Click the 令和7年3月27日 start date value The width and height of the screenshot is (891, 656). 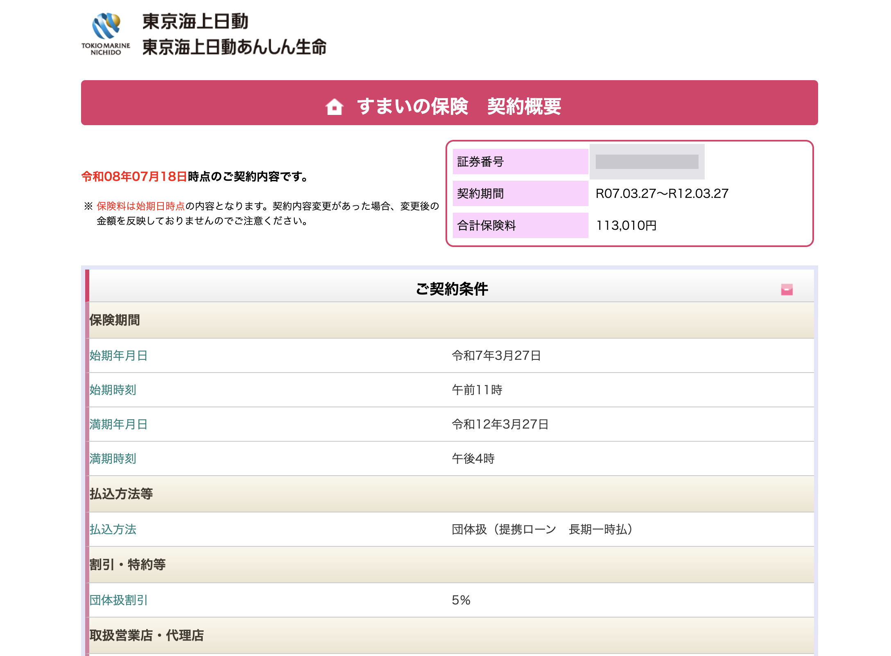[496, 355]
